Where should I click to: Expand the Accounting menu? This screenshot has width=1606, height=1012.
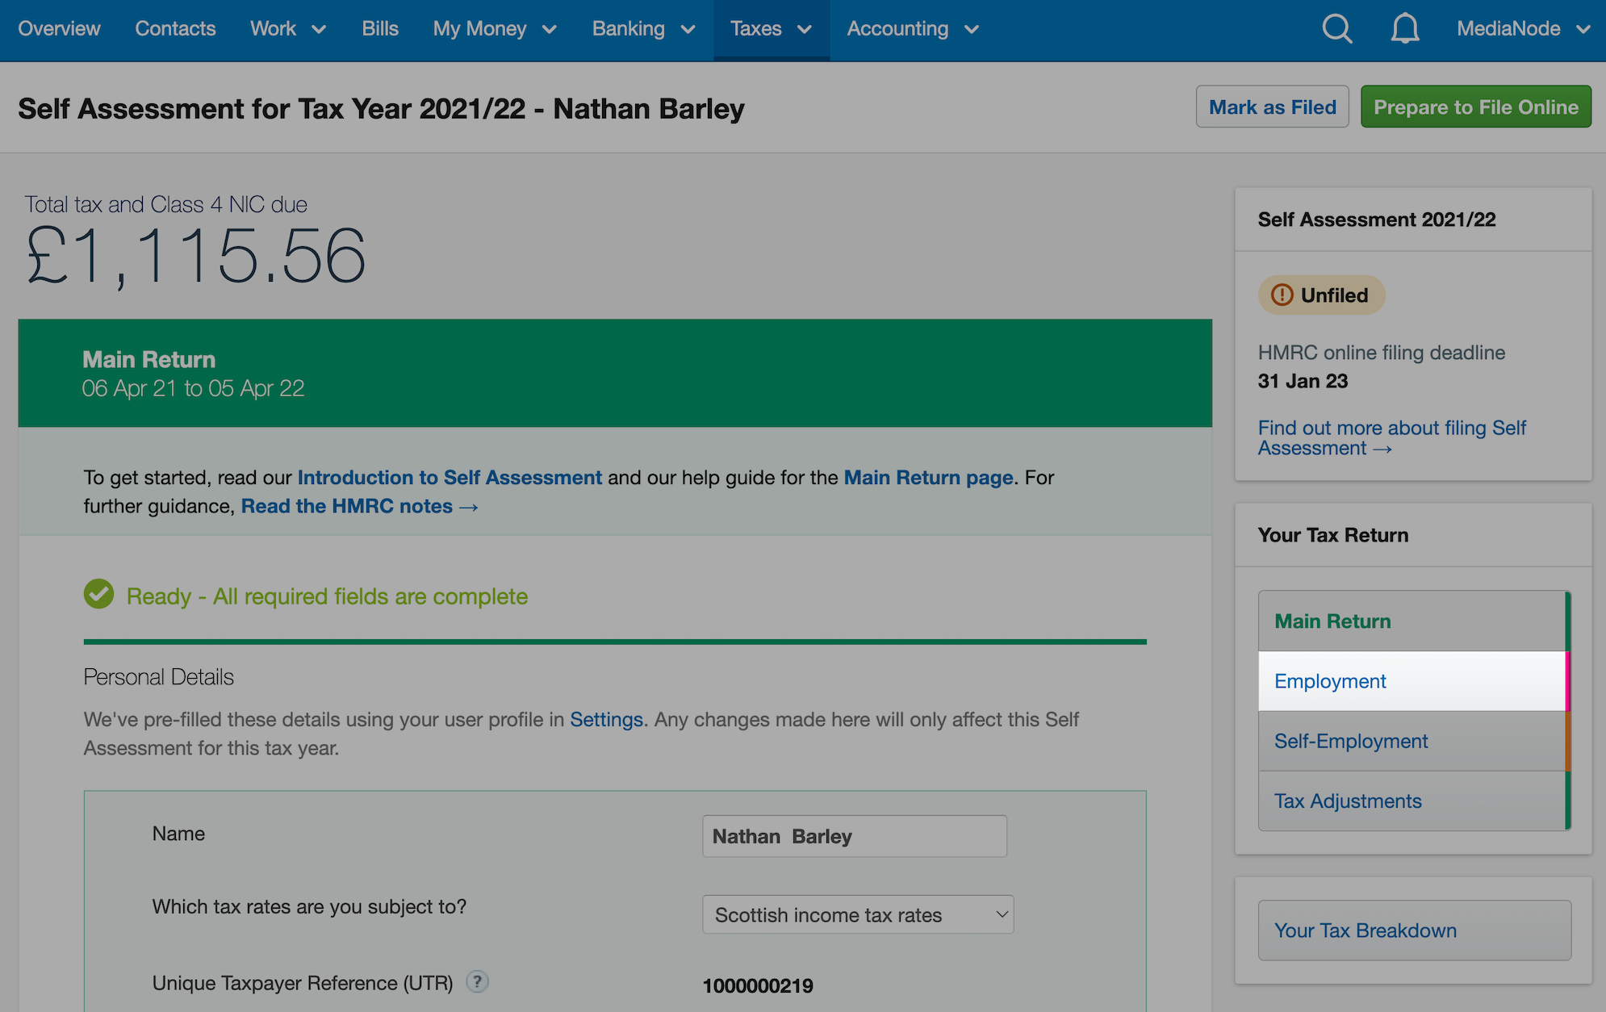pos(913,29)
